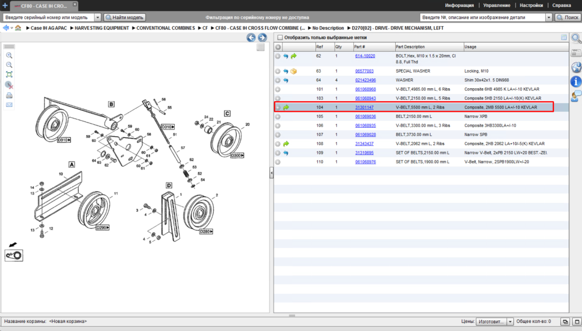The height and width of the screenshot is (331, 582).
Task: Click the Поиск search button
Action: 567,17
